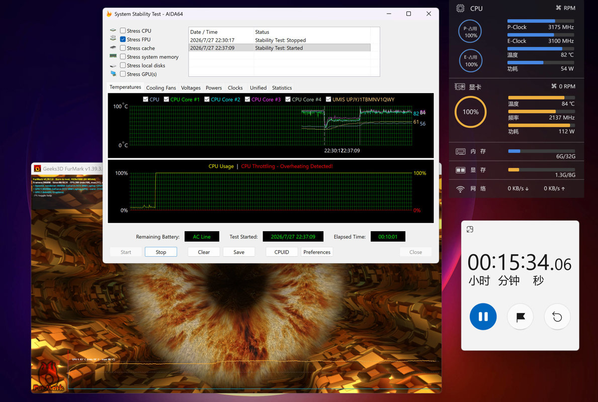Tick the Stress cache checkbox
The height and width of the screenshot is (402, 598).
pyautogui.click(x=123, y=48)
